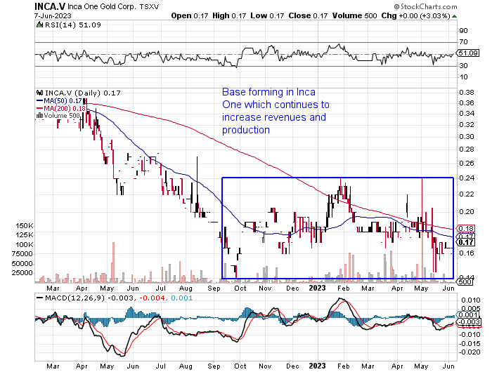Click the MACD(12,26,9) indicator label
The image size is (492, 372).
pyautogui.click(x=75, y=298)
